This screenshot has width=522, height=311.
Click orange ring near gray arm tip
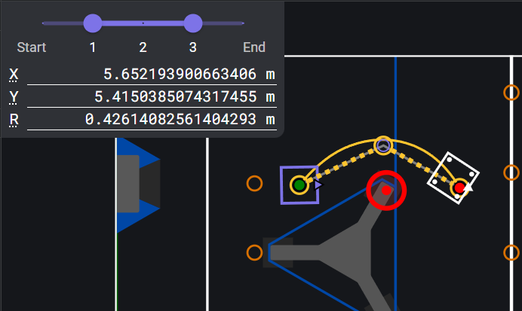click(254, 252)
